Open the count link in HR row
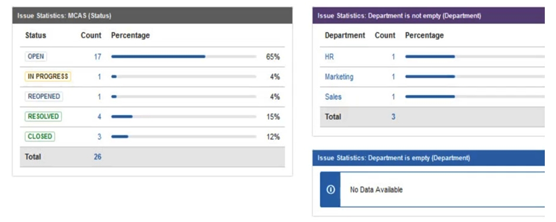Image resolution: width=556 pixels, height=222 pixels. pos(393,57)
